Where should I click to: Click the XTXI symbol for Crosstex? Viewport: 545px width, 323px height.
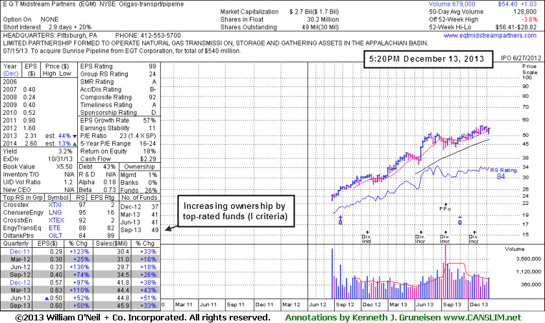tap(55, 205)
